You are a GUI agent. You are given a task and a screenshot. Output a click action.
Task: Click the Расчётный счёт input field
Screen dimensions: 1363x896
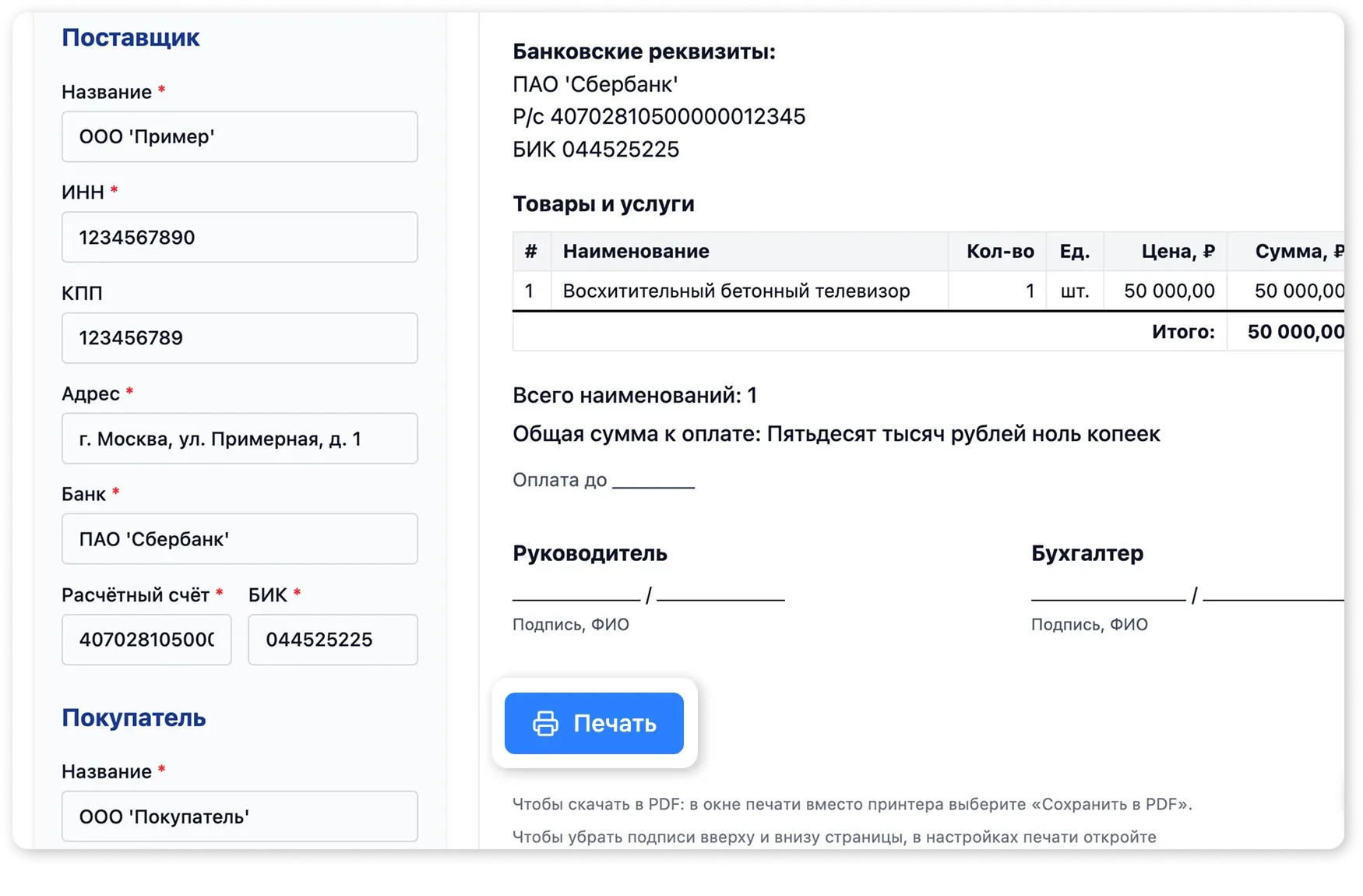(146, 639)
